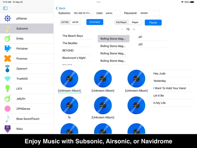Screen dimensions: 197x148
Task: Click the User field containing admin
Action: (113, 13)
